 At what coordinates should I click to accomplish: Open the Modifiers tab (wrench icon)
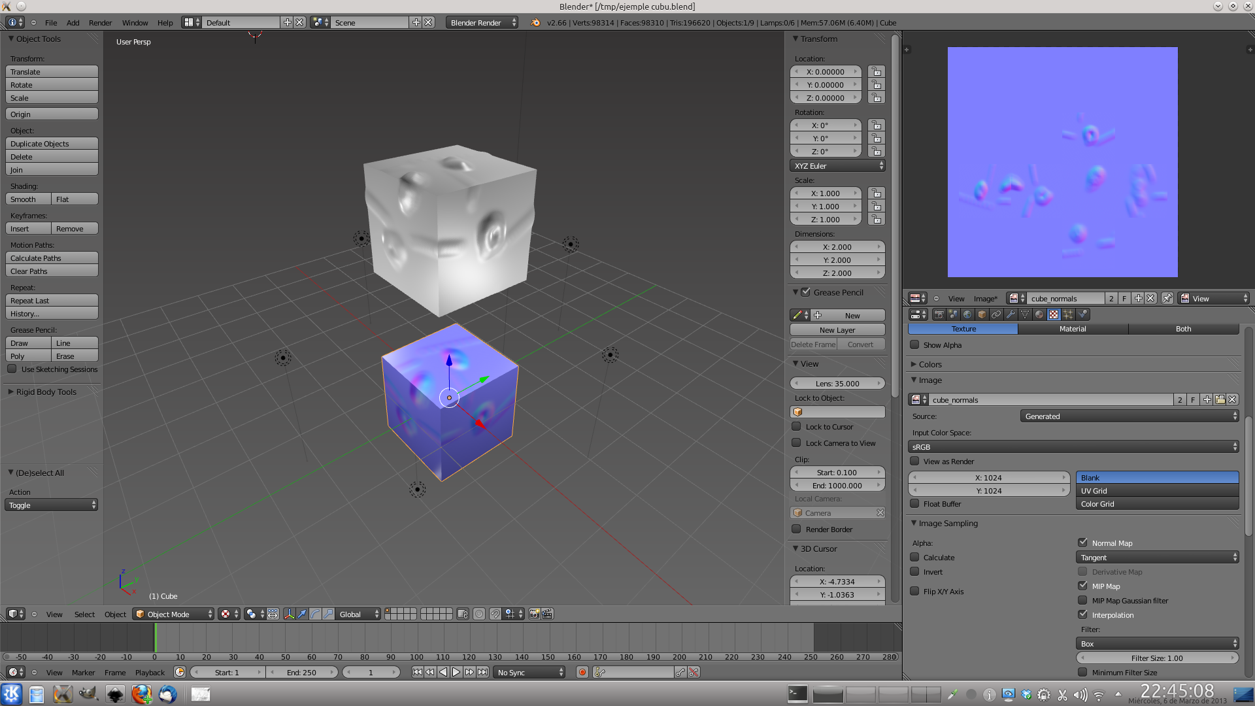1011,314
